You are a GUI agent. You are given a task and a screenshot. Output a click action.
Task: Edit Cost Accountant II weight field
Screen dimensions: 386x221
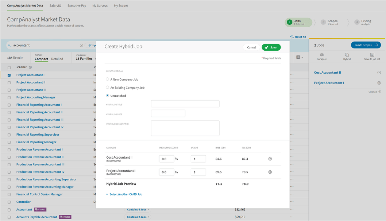coord(198,159)
